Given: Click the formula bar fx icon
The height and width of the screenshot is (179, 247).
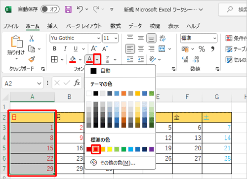Looking at the screenshot, I should [x=77, y=83].
